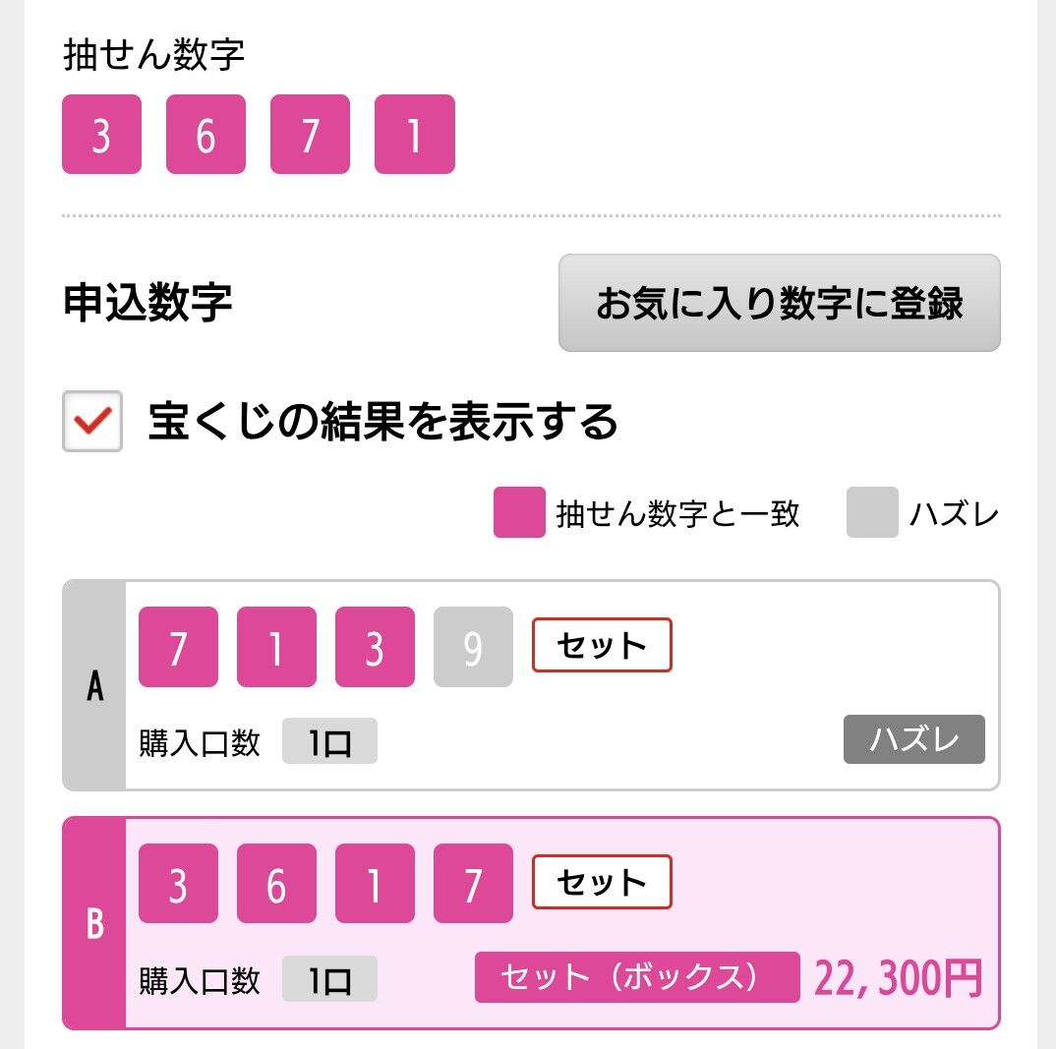Select drawn number tile 6
Screen dimensions: 1056x1049
pyautogui.click(x=206, y=134)
